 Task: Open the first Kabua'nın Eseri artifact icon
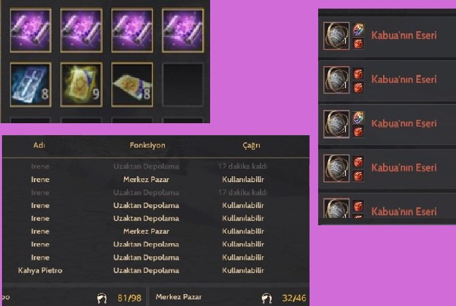[336, 36]
